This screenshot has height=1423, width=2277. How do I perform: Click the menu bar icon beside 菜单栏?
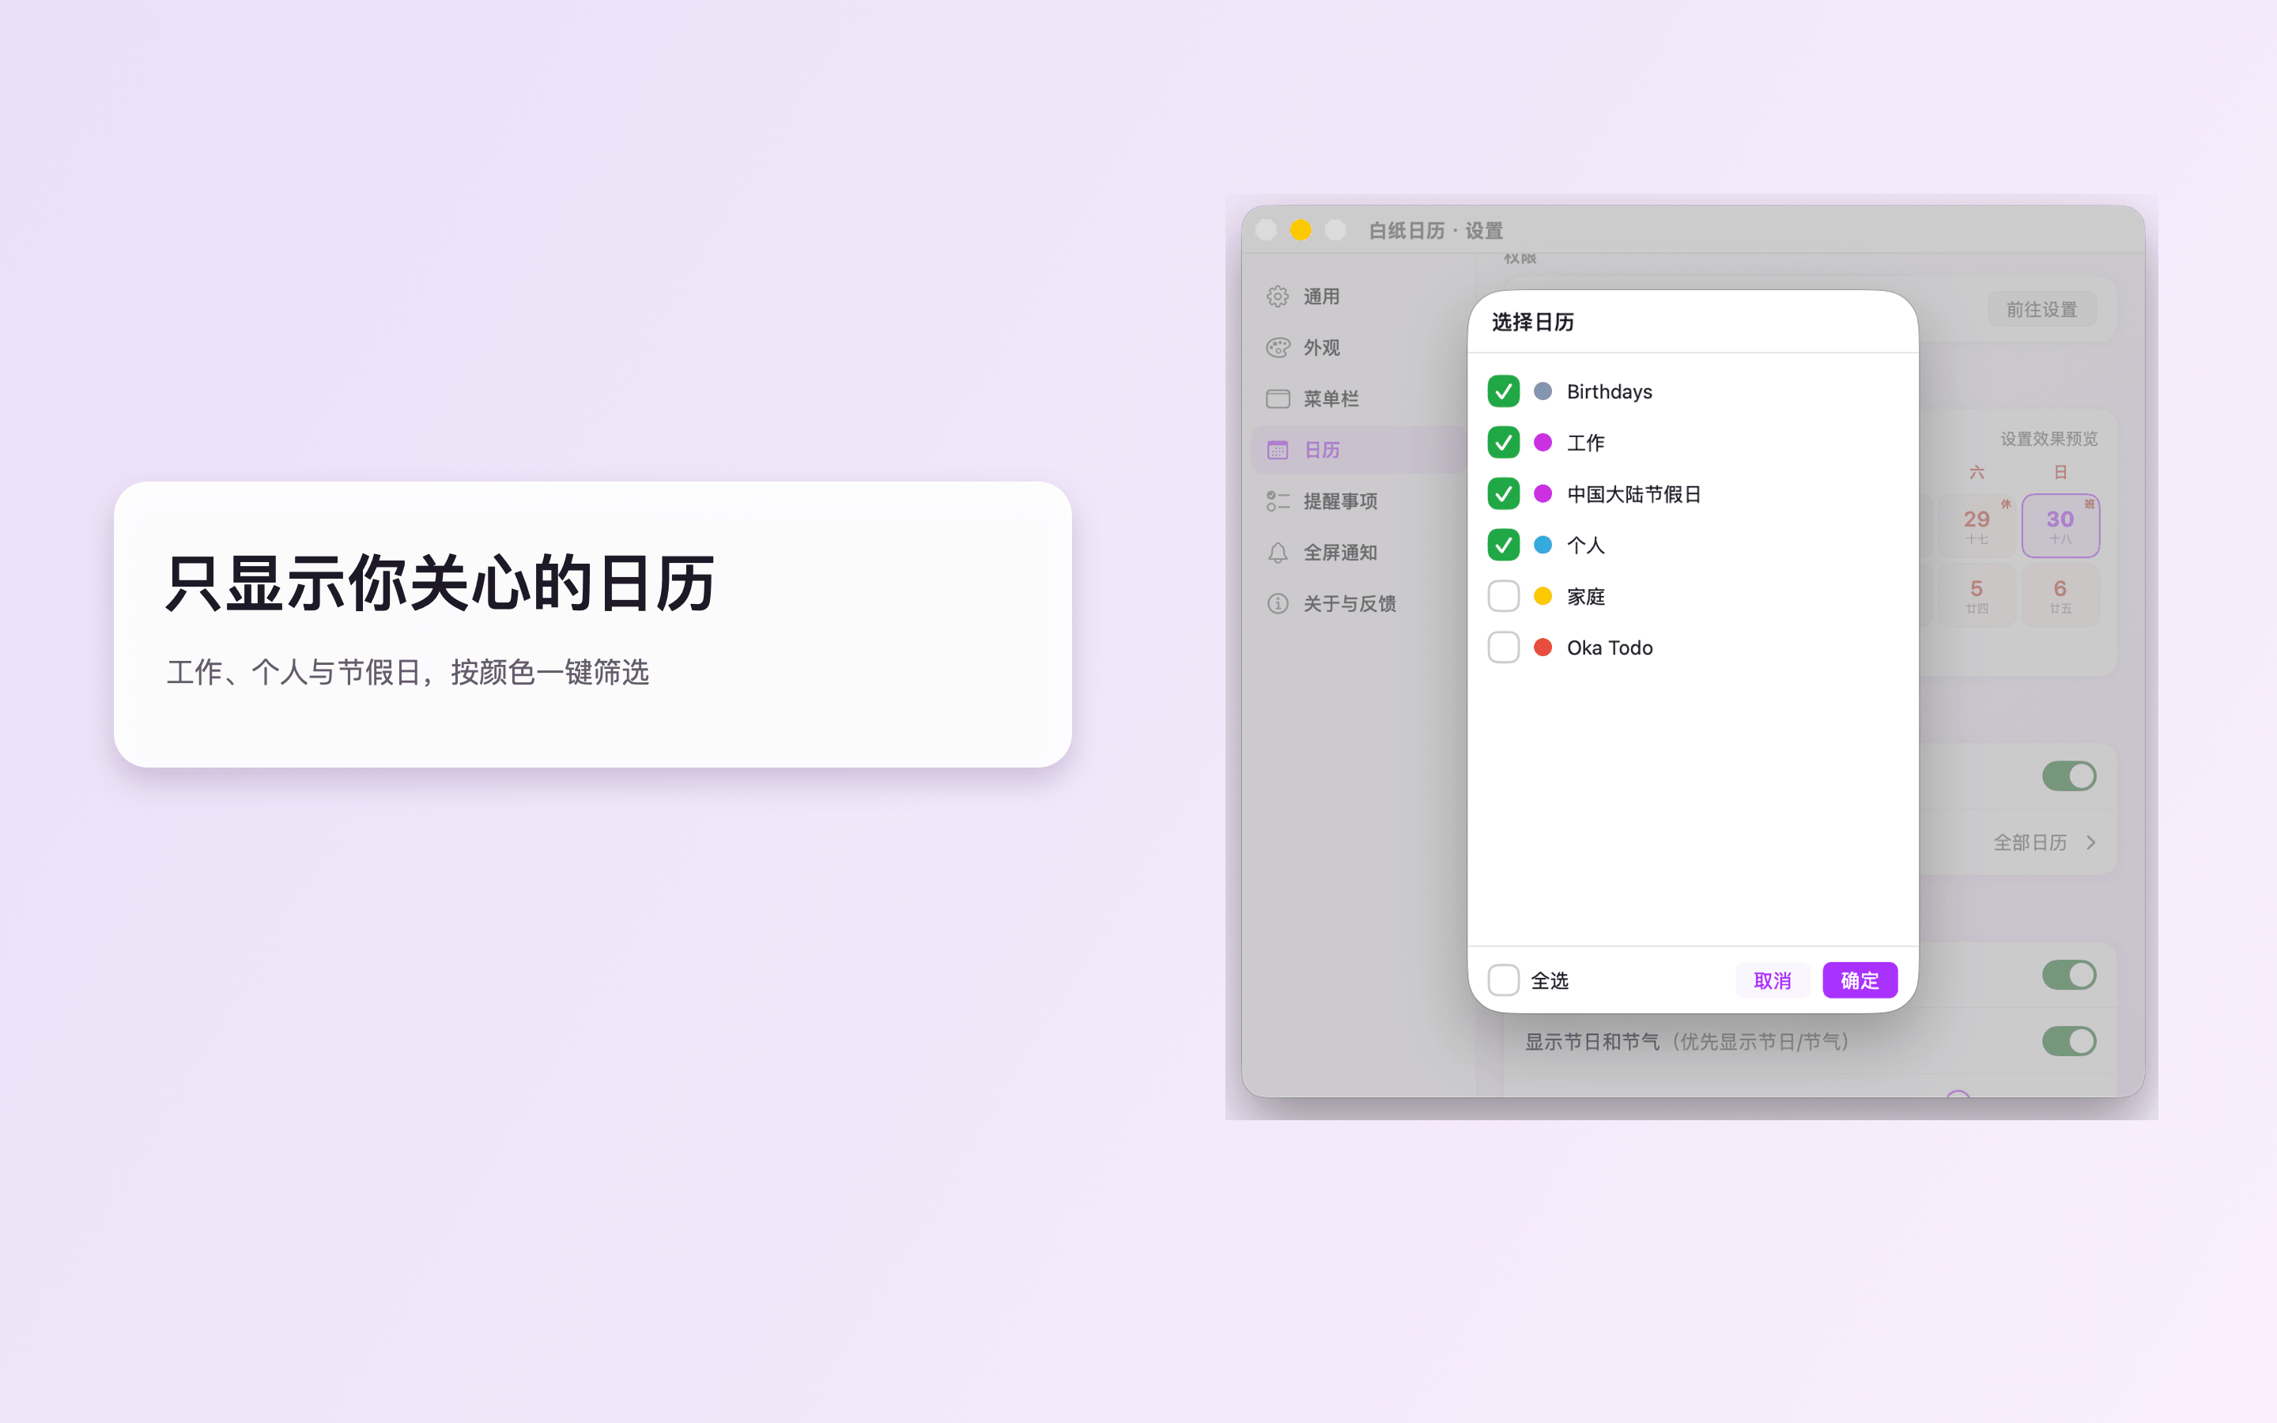pos(1277,399)
